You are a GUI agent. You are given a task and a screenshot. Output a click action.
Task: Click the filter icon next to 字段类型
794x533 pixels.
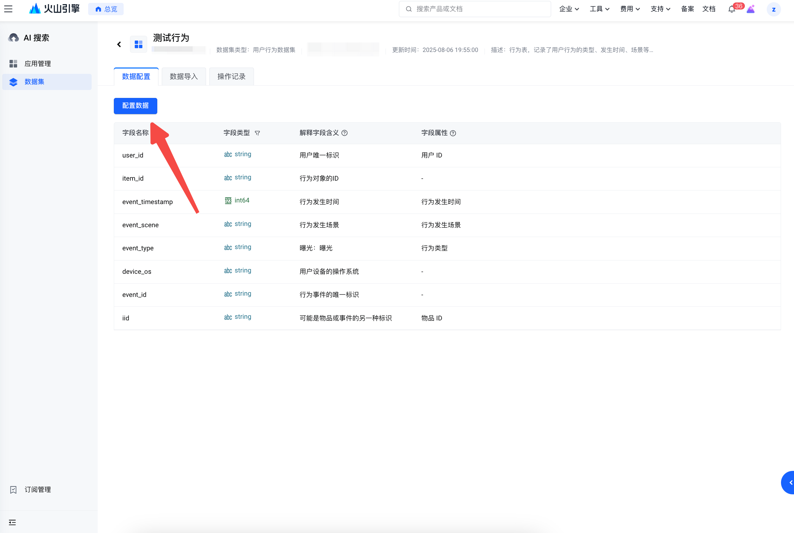257,133
